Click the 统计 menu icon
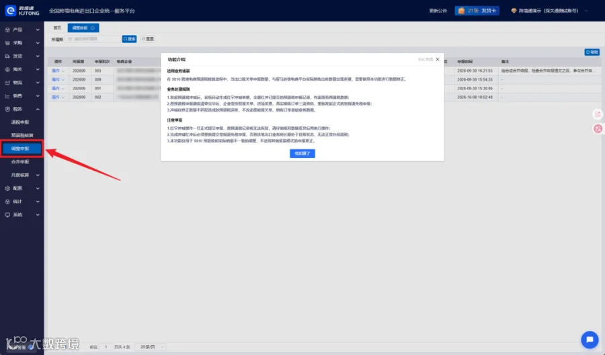This screenshot has width=605, height=355. pyautogui.click(x=7, y=202)
